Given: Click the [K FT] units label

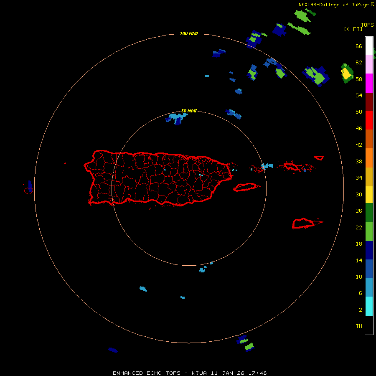Looking at the screenshot, I should coord(353,29).
